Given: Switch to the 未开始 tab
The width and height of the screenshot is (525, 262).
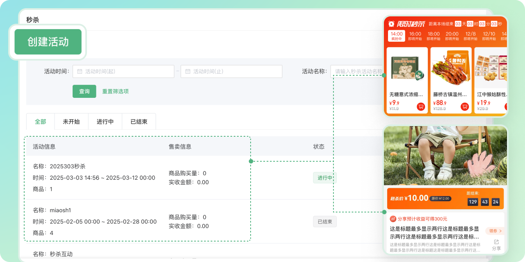Looking at the screenshot, I should click(71, 122).
